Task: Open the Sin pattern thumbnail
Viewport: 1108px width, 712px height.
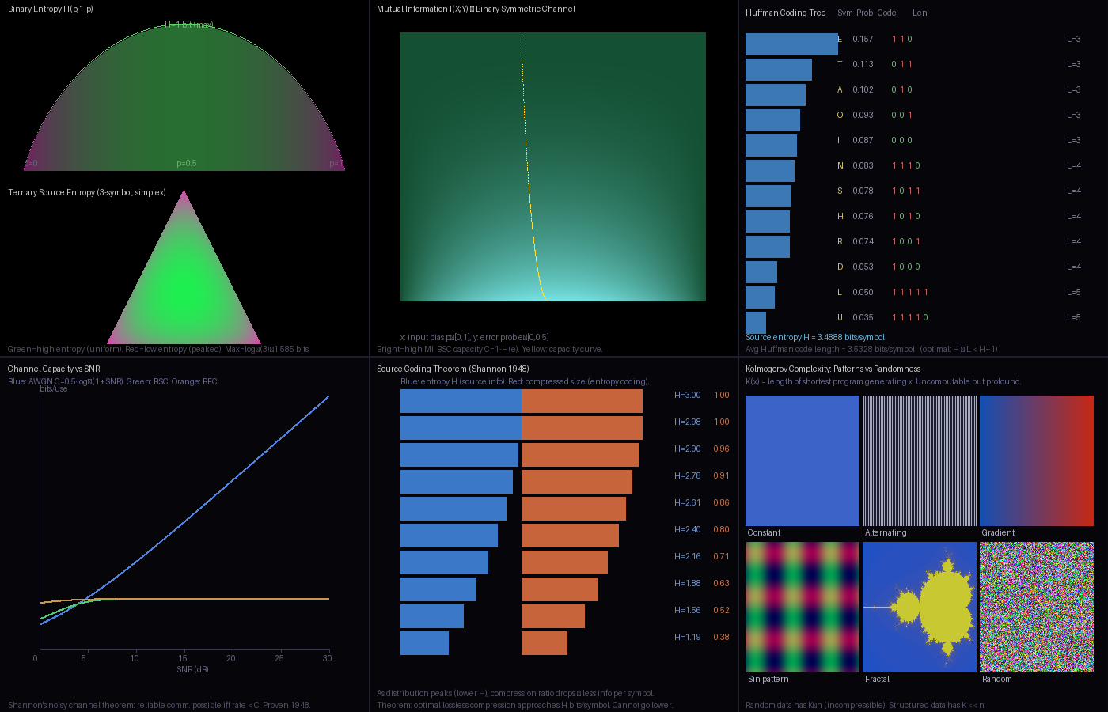Action: pyautogui.click(x=802, y=607)
